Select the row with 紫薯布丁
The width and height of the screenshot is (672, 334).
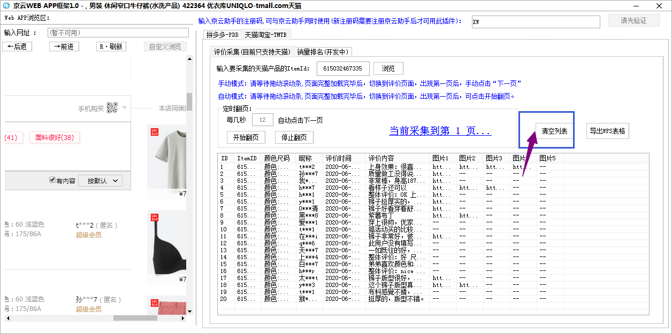point(433,215)
